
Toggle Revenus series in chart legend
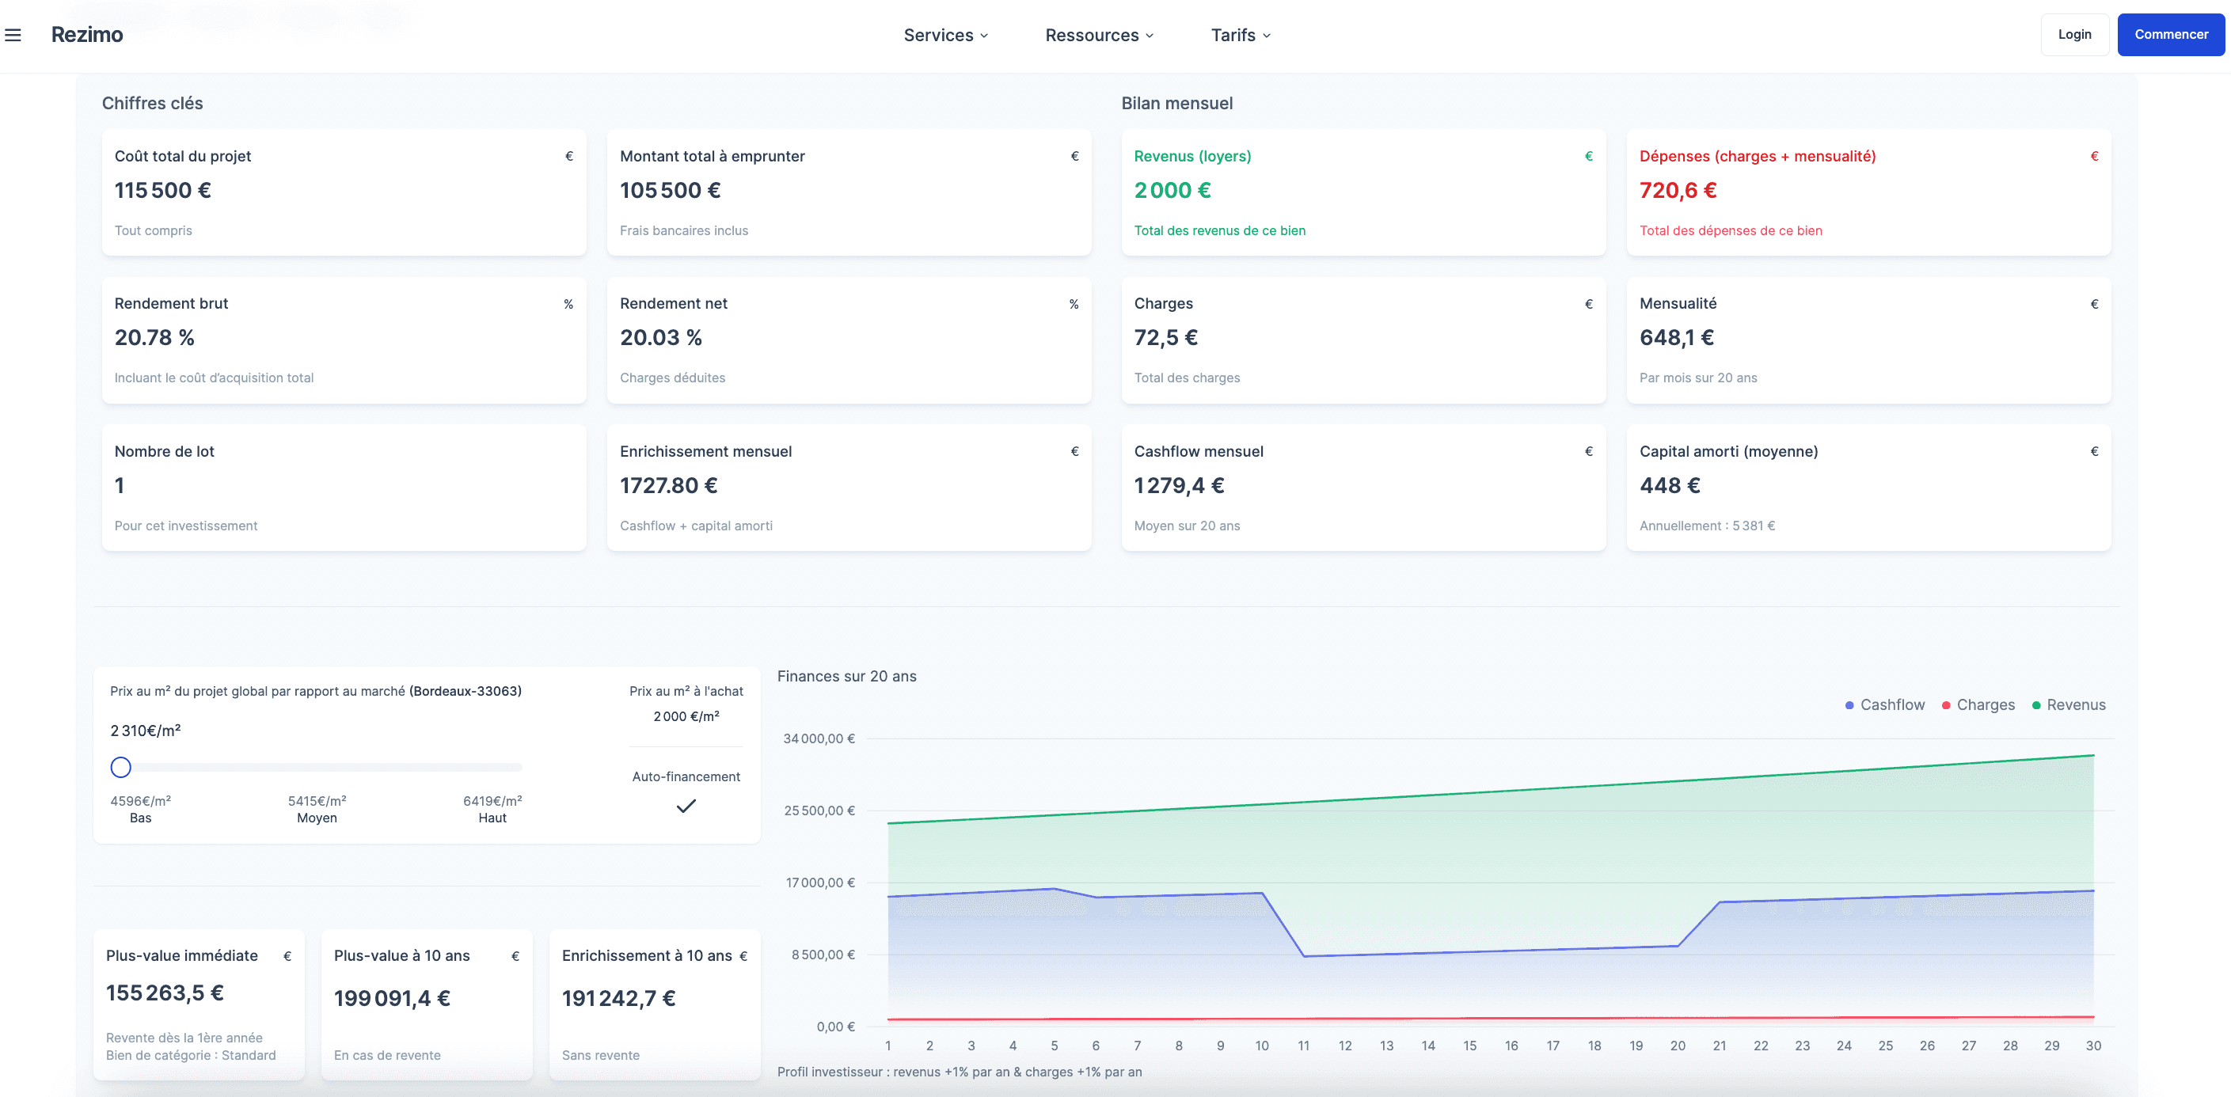pyautogui.click(x=2068, y=704)
